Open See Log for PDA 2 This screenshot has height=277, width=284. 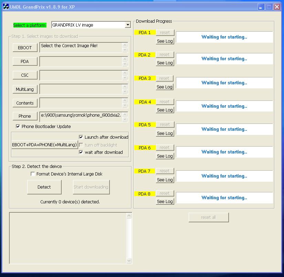(165, 63)
